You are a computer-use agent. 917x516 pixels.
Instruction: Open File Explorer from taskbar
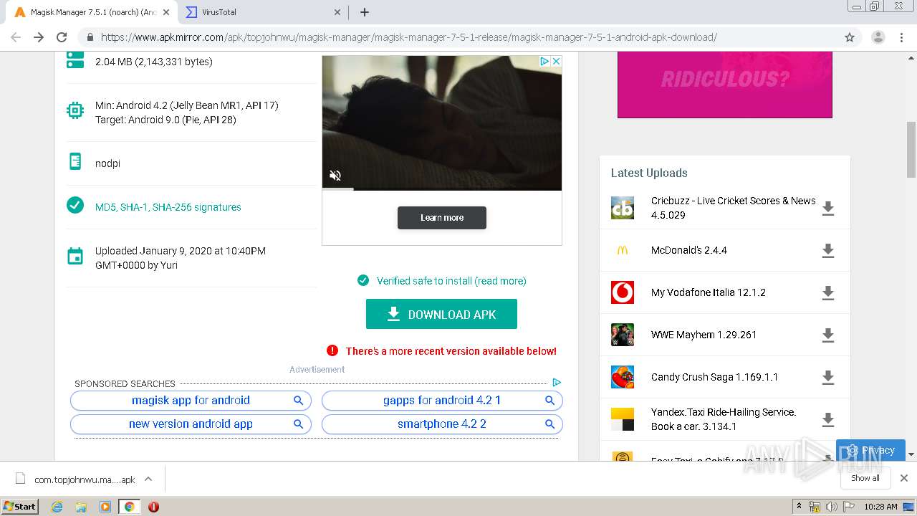click(x=81, y=507)
